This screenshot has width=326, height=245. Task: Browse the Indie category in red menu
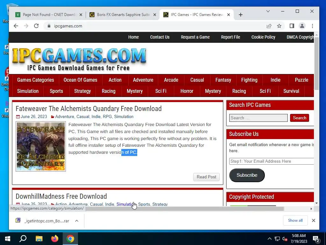tap(275, 80)
